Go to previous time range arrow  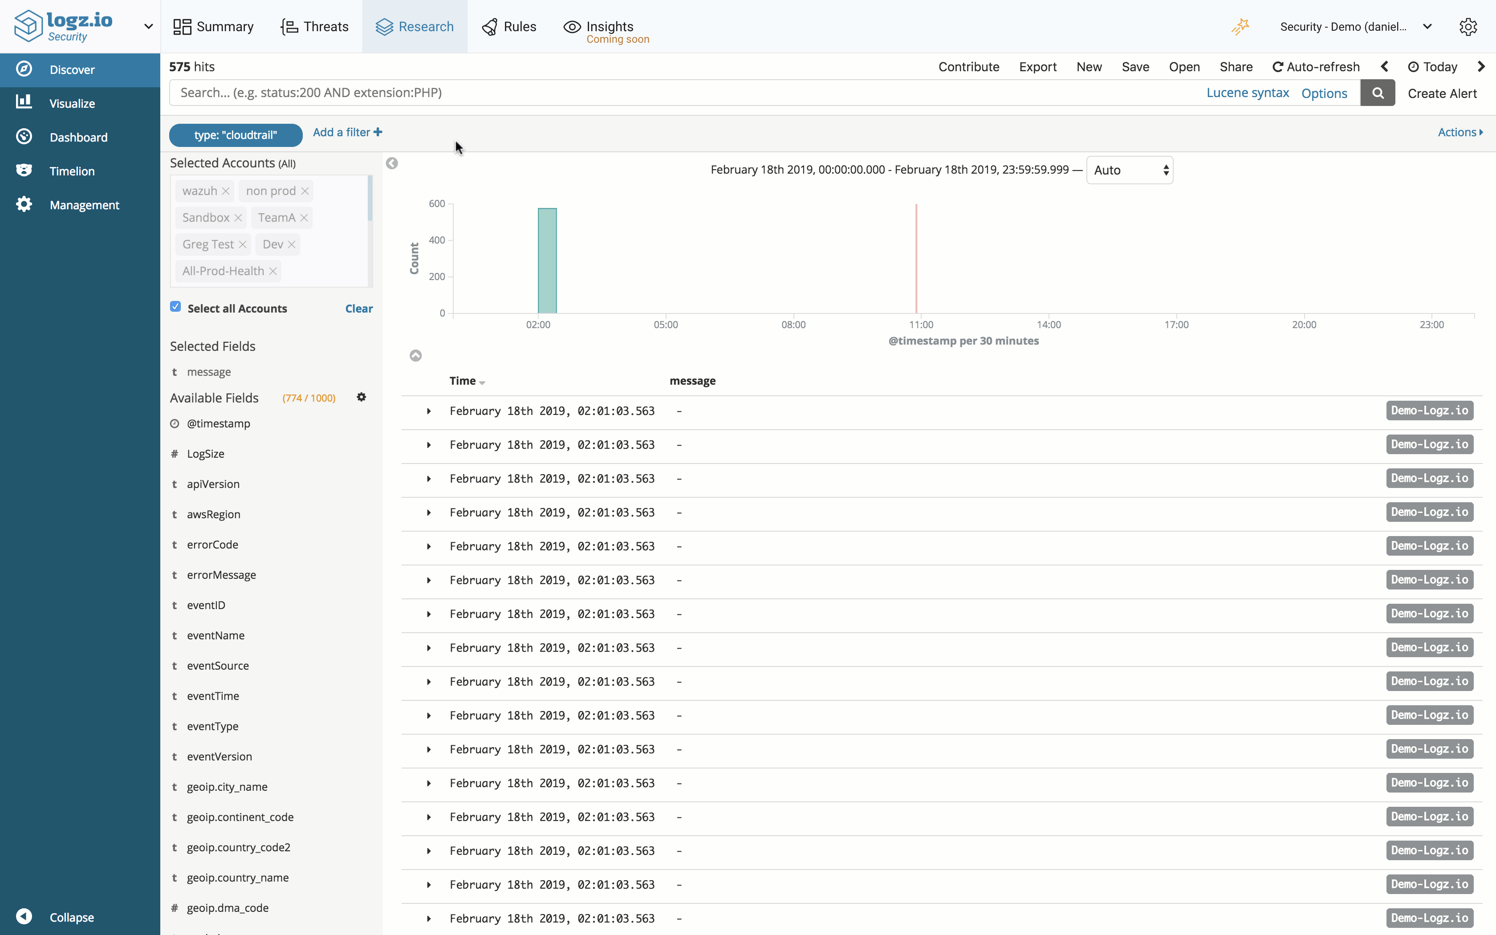1385,67
